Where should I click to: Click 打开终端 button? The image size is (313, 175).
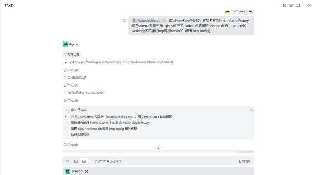(244, 161)
